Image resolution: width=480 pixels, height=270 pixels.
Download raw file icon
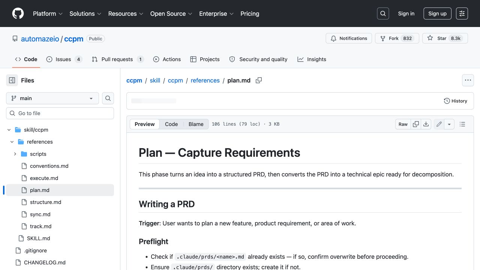click(x=426, y=124)
